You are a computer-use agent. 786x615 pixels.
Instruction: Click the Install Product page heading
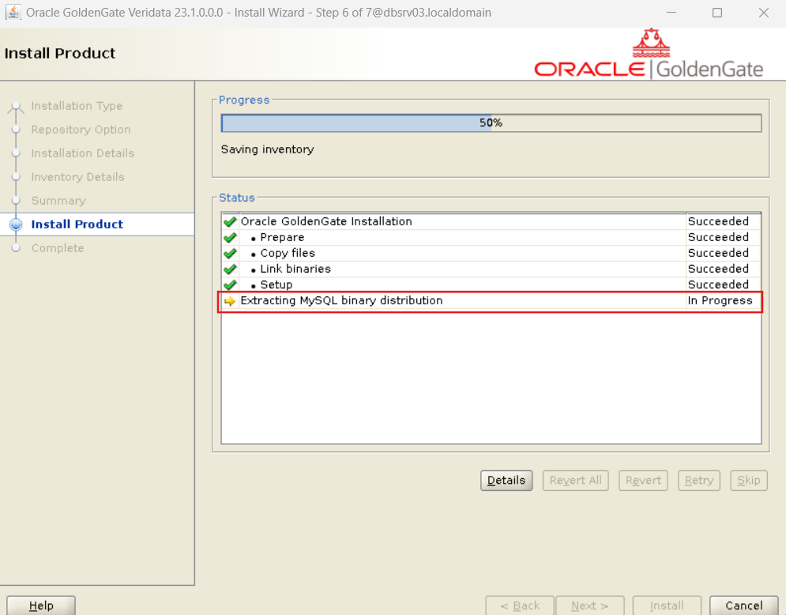point(60,53)
